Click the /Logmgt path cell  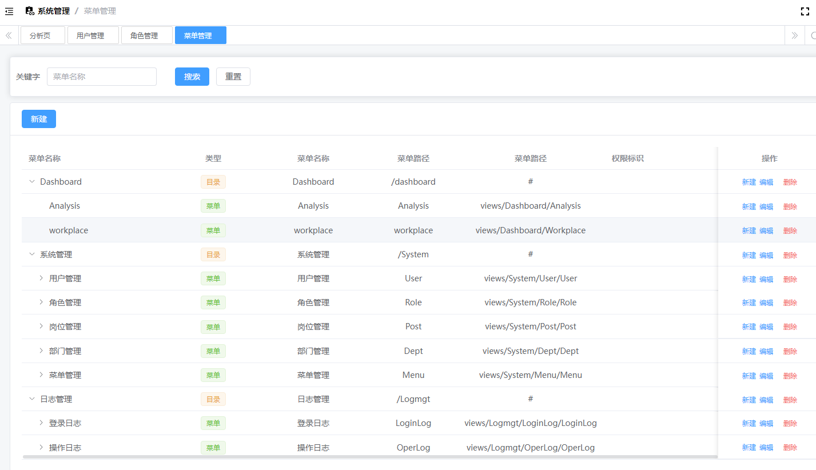coord(413,399)
